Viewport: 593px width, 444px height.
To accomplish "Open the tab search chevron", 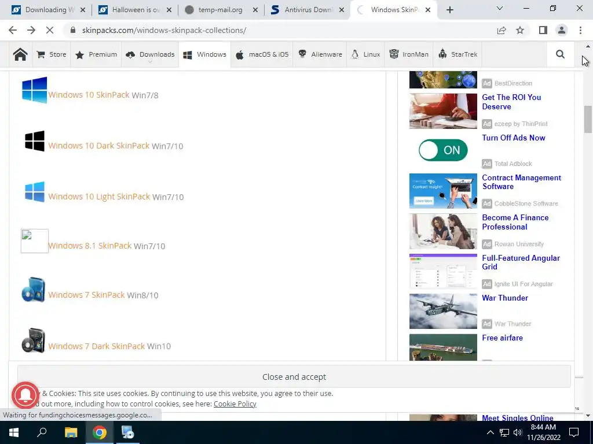I will click(x=500, y=8).
